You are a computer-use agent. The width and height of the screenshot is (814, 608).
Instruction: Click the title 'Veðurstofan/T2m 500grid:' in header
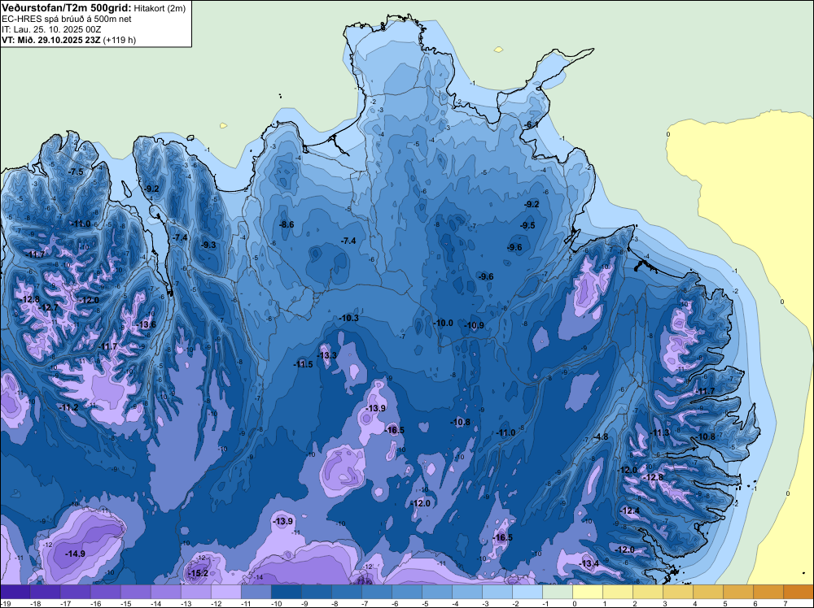67,7
